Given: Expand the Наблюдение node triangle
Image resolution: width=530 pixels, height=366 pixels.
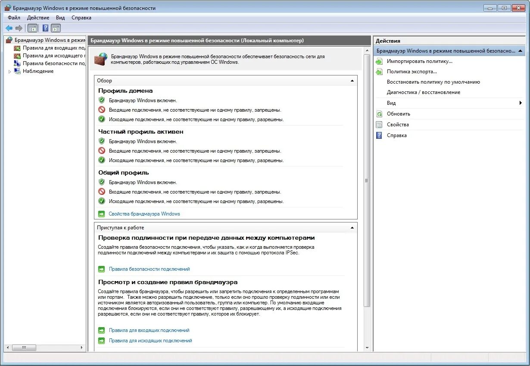Looking at the screenshot, I should (x=9, y=72).
